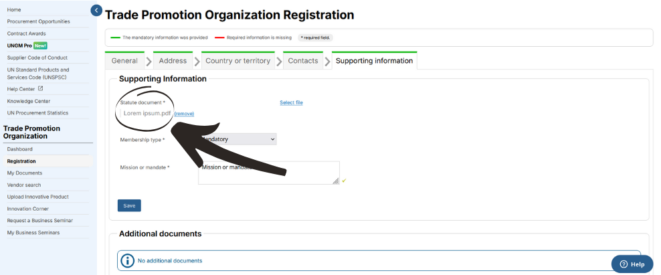Open the Country or territory tab

(x=238, y=61)
